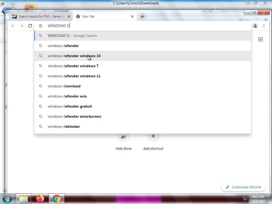The height and width of the screenshot is (204, 272).
Task: Click the network icon in system tray
Action: (x=245, y=199)
